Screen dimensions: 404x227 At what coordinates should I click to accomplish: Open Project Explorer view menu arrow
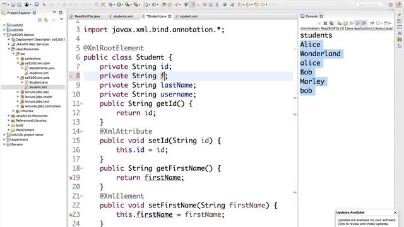click(61, 20)
